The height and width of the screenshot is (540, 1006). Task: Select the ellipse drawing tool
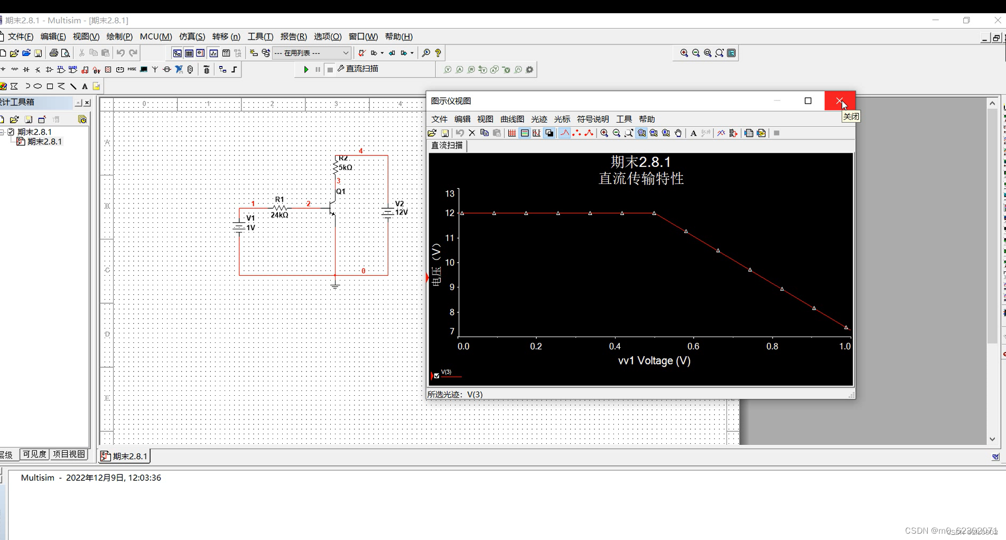pos(38,86)
